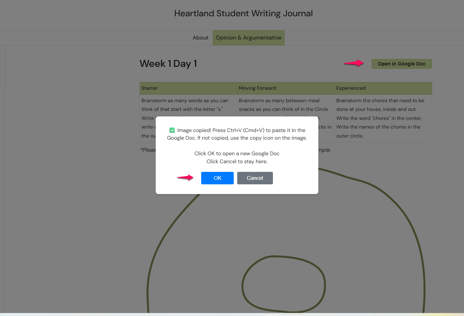Click the between-meal snacks prompt text
This screenshot has width=464, height=316.
[x=283, y=105]
